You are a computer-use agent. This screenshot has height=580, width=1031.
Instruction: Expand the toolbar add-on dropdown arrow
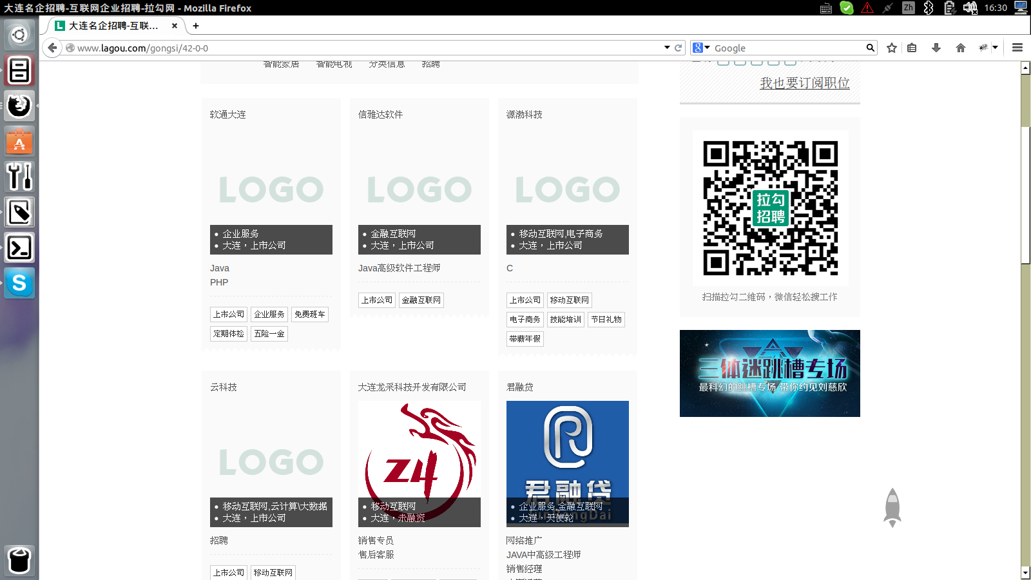995,48
